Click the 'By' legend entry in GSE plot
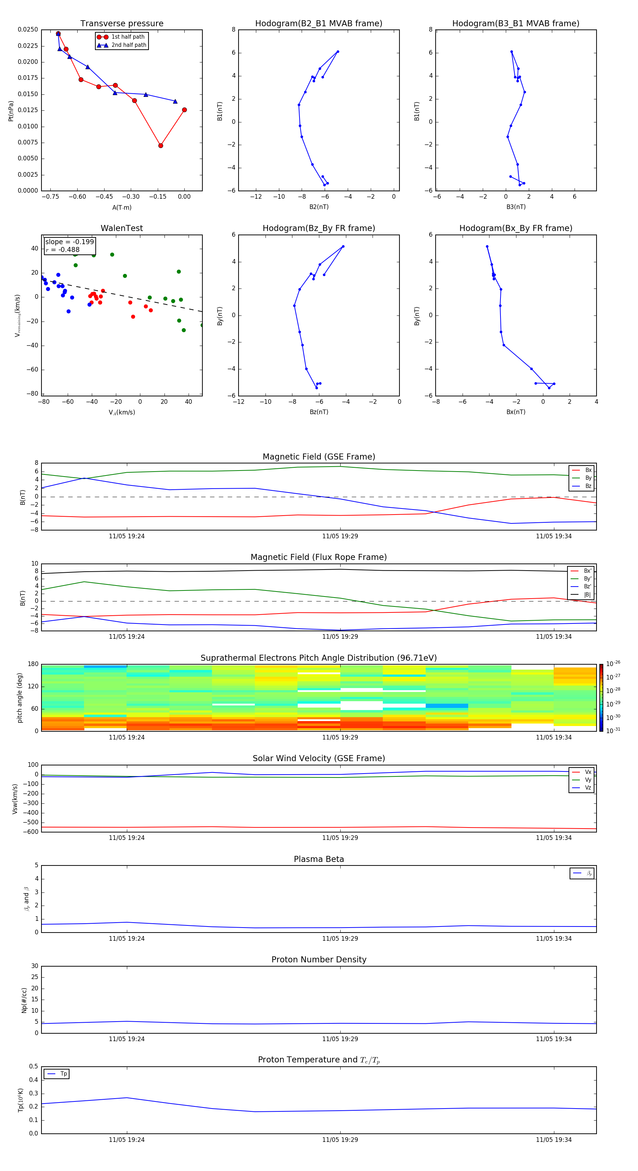The width and height of the screenshot is (638, 1171). (x=582, y=478)
